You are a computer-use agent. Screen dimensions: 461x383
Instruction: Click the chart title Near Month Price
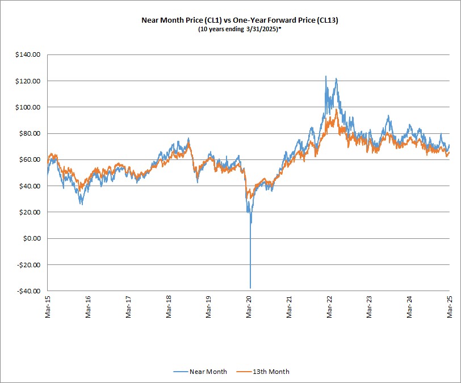point(240,20)
